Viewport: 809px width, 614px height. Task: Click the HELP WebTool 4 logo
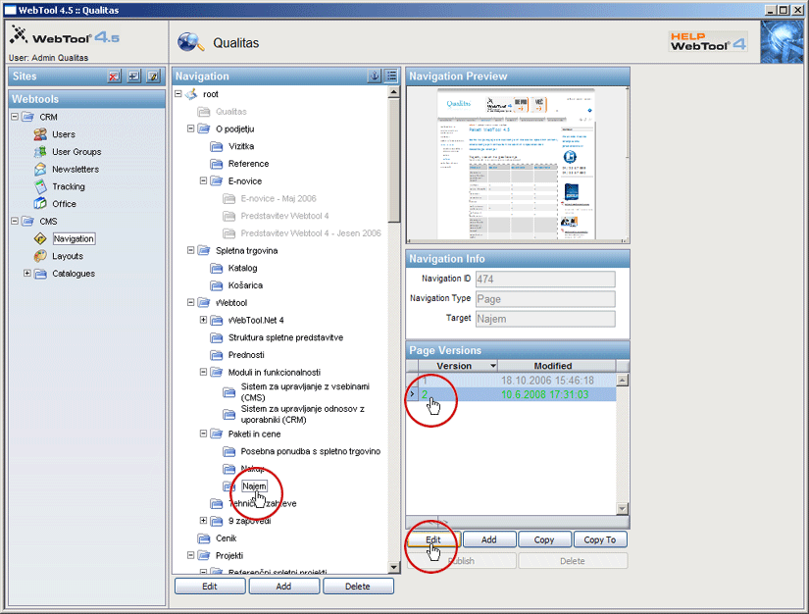[x=708, y=41]
